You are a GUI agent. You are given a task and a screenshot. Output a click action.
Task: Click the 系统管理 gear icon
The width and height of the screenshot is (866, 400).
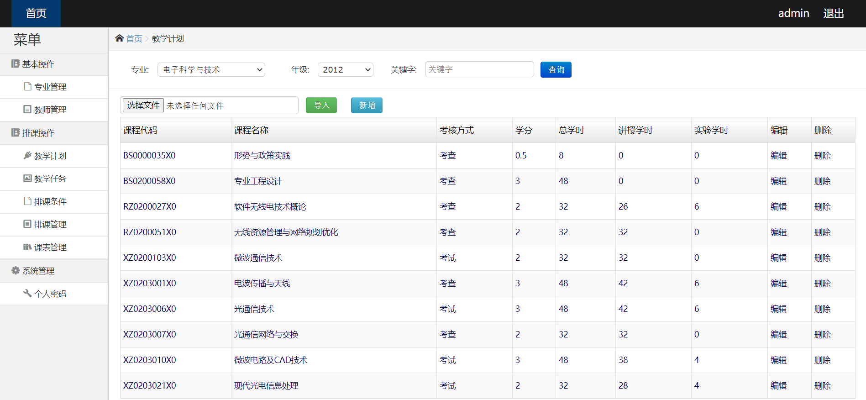coord(16,270)
